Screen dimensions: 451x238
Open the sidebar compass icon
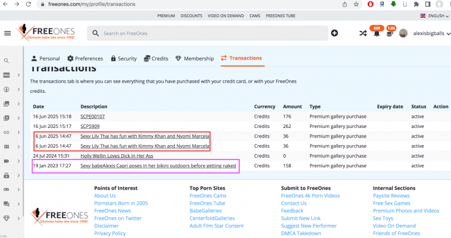7,89
